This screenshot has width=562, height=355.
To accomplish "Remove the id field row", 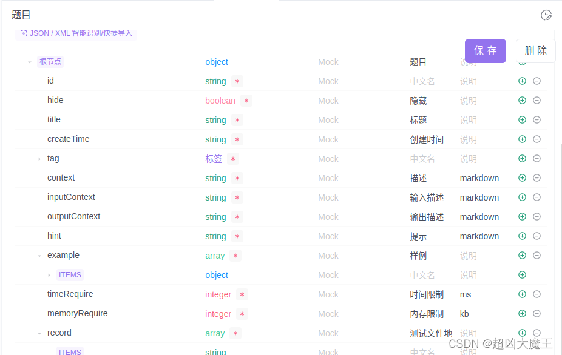I will click(537, 81).
